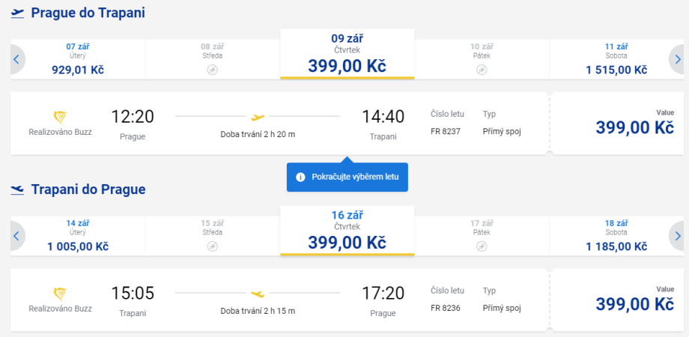This screenshot has height=337, width=689.
Task: Select the 399,00 Kč Value fare for flight FR 8236
Action: (634, 300)
